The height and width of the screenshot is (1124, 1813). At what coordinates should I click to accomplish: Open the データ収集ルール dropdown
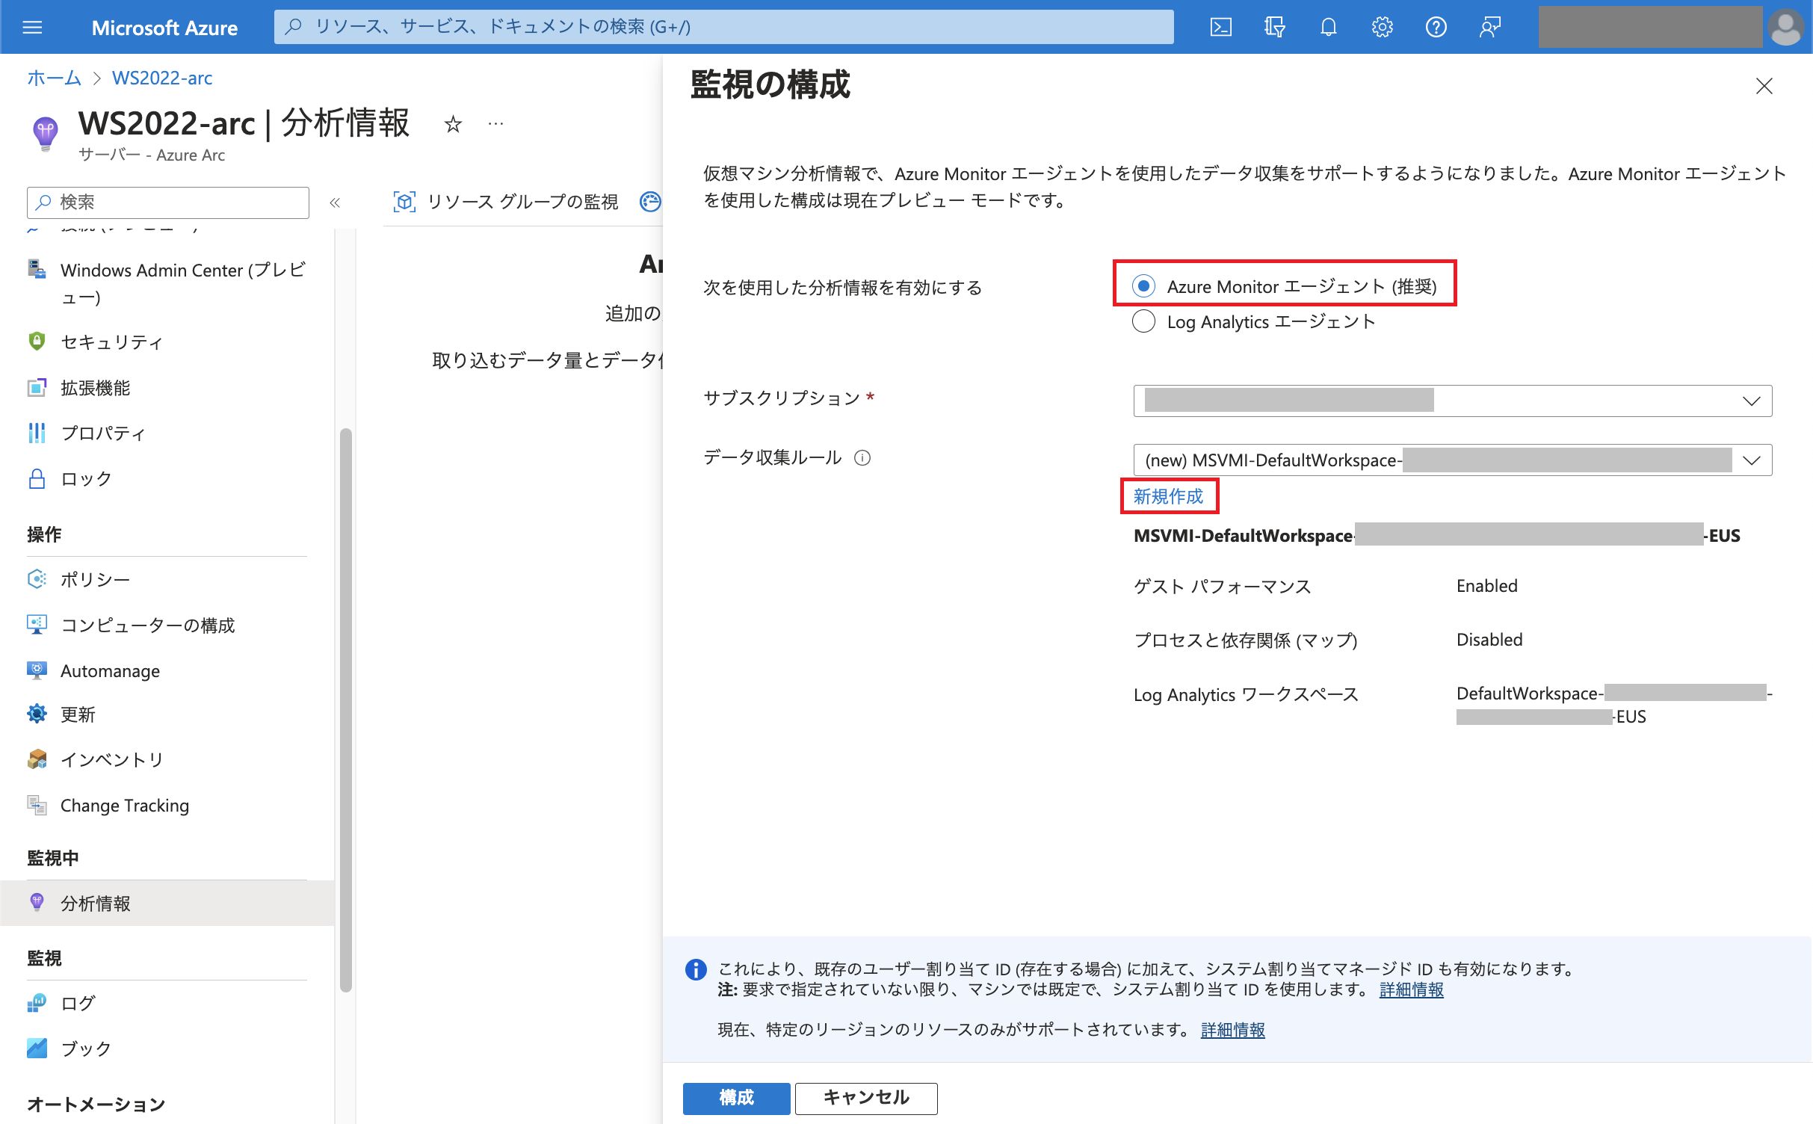[1452, 460]
